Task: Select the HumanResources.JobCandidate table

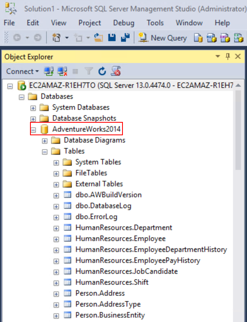Action: 127,271
